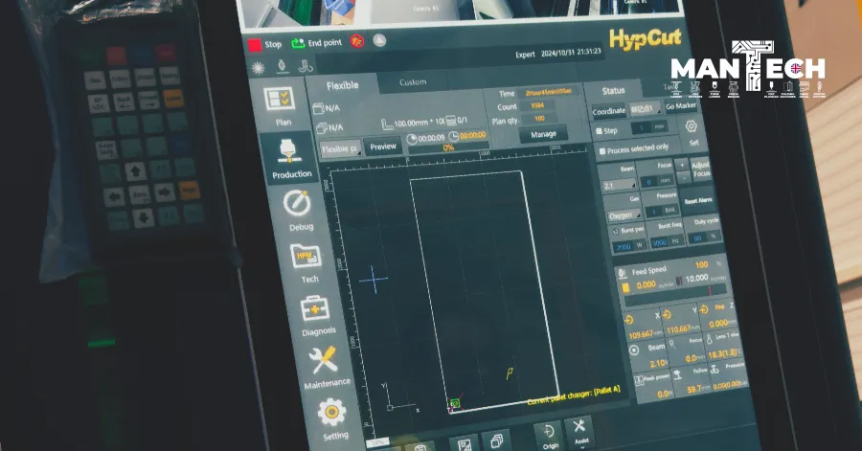Screen dimensions: 862x451
Task: Click the Reset Alarm button
Action: pos(698,201)
